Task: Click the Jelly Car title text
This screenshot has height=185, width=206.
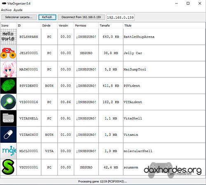Action: [133, 53]
